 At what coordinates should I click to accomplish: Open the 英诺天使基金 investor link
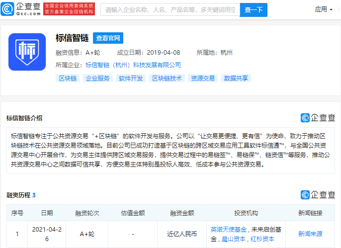point(229,230)
